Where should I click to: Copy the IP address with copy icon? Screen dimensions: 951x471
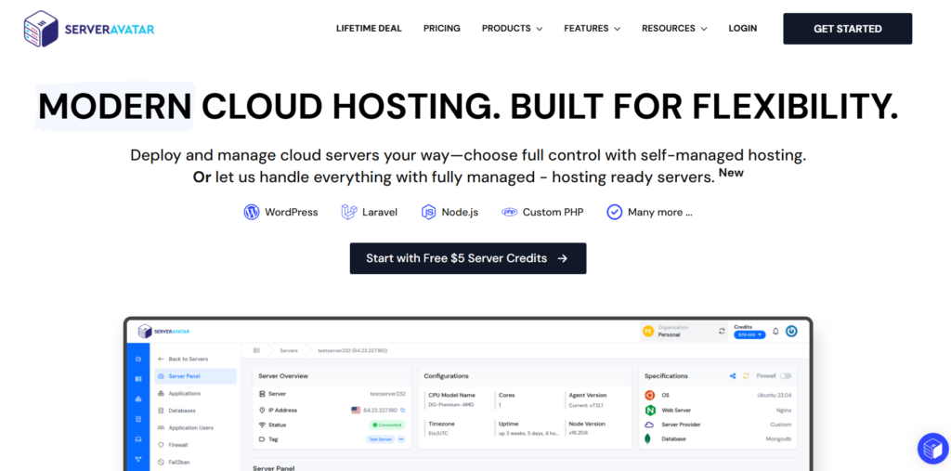tap(403, 411)
